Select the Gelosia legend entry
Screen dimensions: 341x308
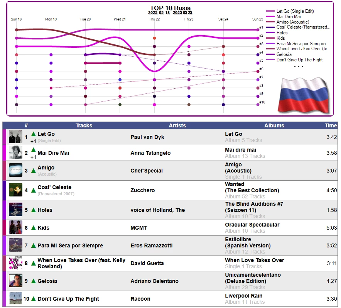point(279,54)
